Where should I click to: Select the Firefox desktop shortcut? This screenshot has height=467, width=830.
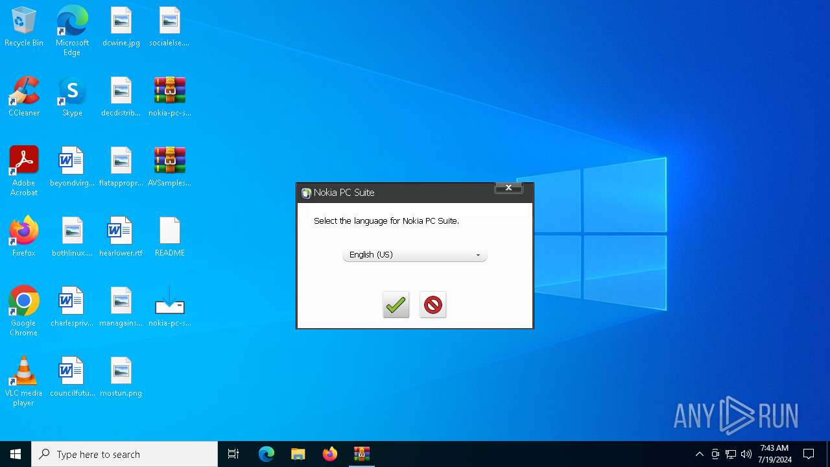click(24, 237)
